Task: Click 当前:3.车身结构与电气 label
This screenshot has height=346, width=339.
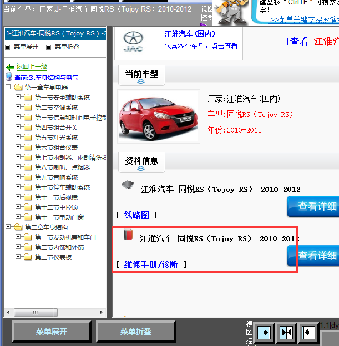Action: pos(47,78)
